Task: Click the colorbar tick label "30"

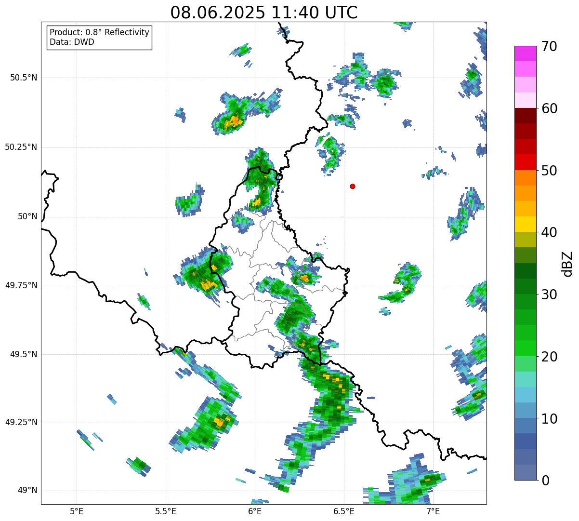Action: 549,294
